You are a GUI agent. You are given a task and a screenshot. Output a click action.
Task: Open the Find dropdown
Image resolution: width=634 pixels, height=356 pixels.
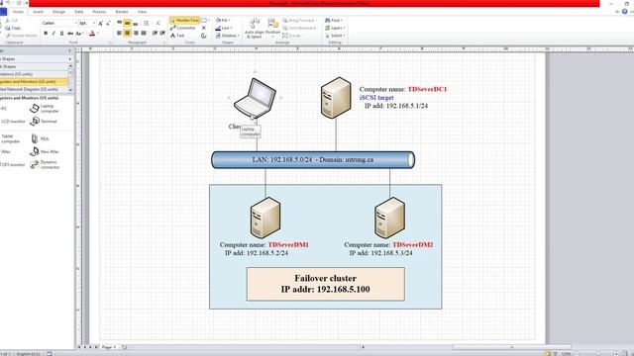[x=334, y=20]
